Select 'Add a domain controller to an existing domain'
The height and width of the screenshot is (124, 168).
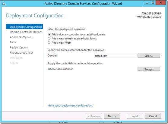coord(76,34)
